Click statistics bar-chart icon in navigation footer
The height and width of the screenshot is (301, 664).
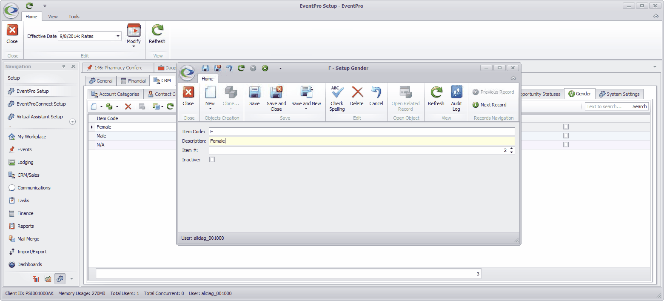coord(37,279)
